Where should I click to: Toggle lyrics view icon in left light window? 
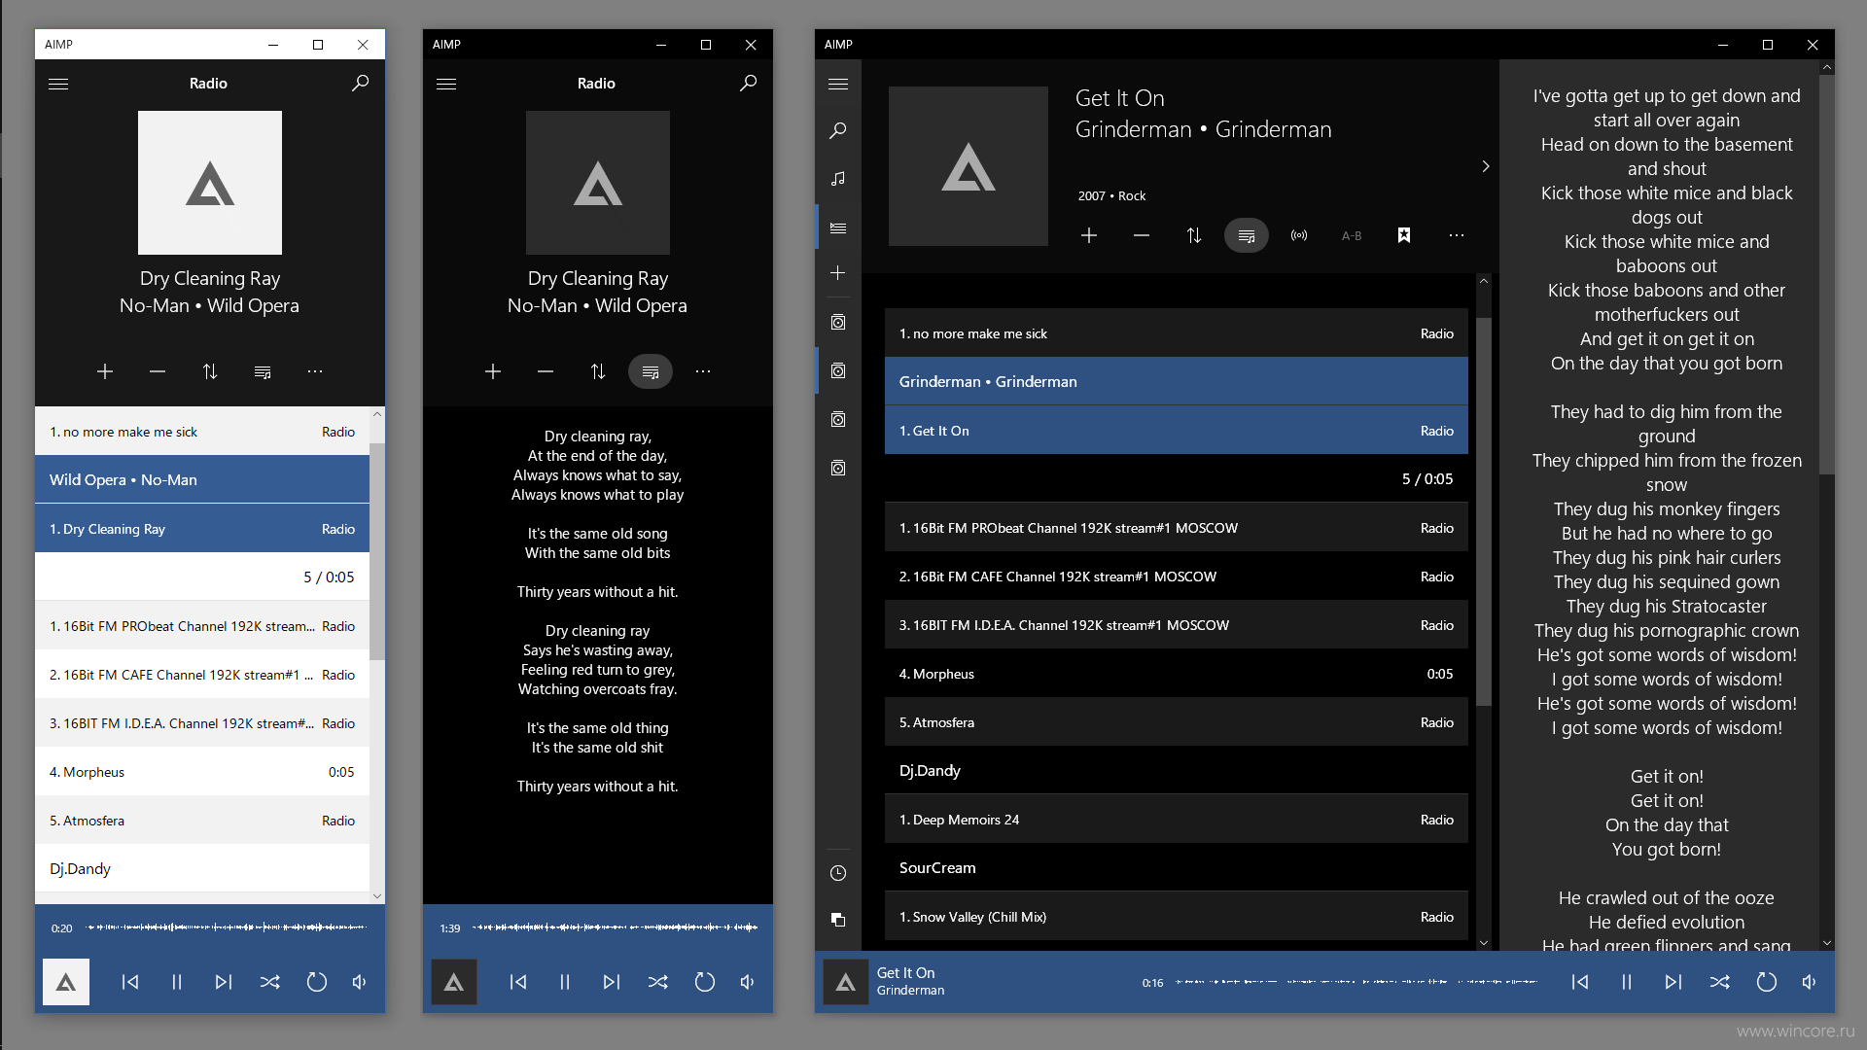(x=263, y=371)
